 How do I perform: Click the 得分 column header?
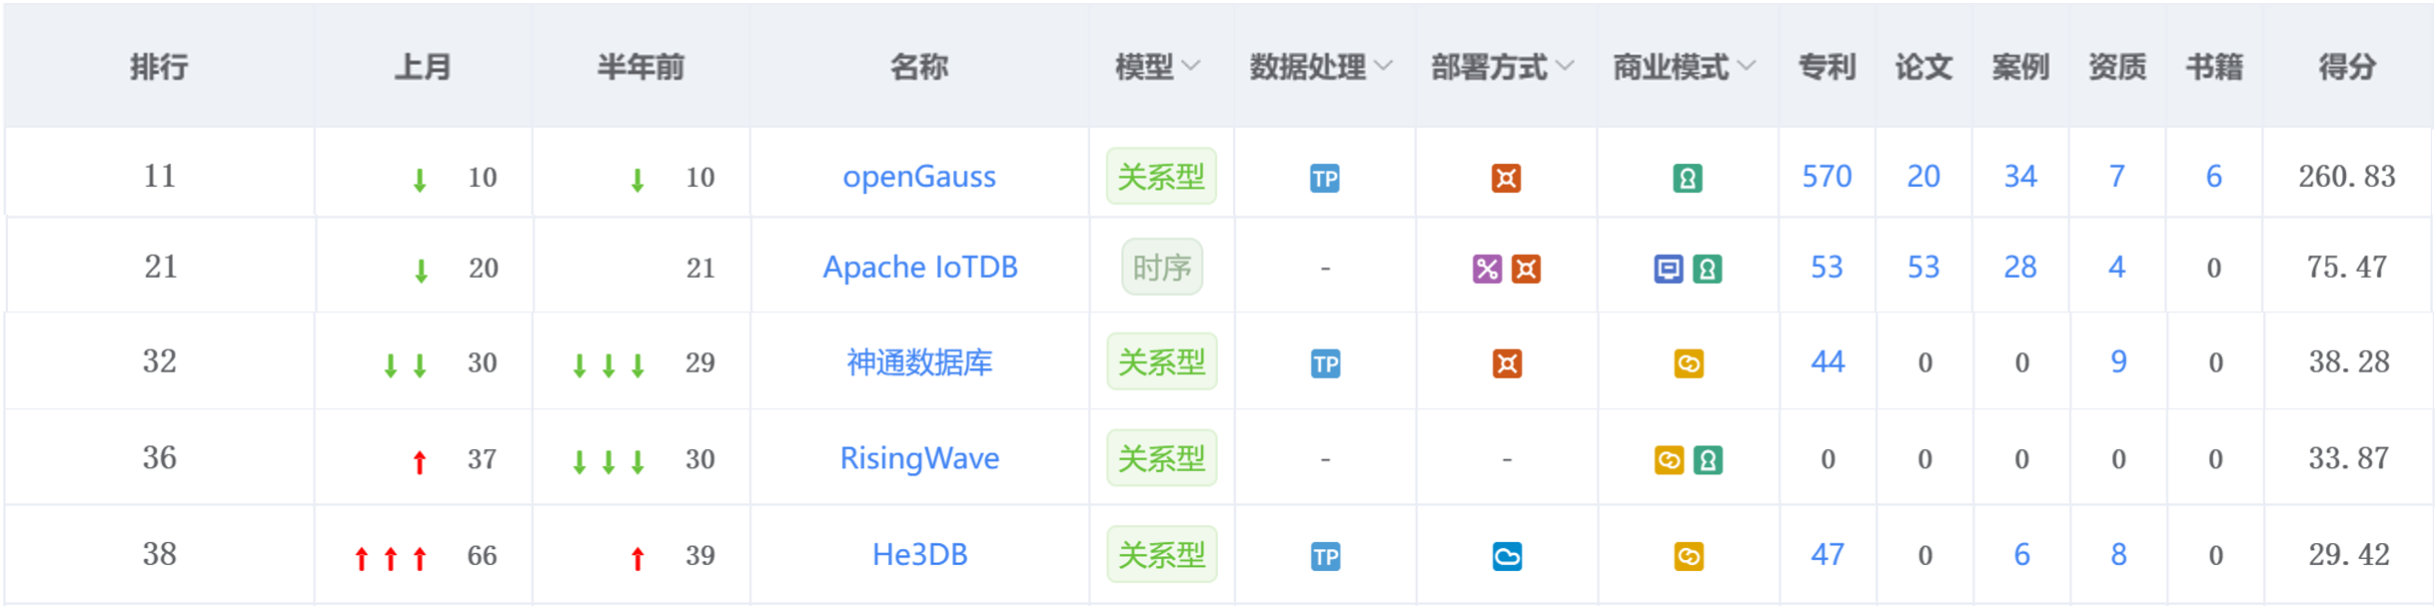[x=2347, y=67]
